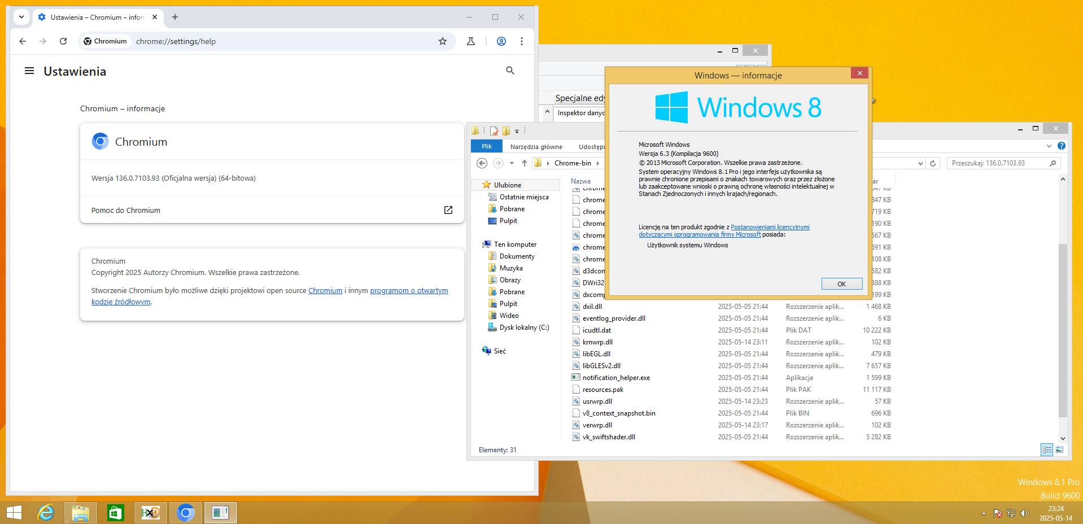Select Ten komputer in navigation pane
Image resolution: width=1083 pixels, height=524 pixels.
(515, 244)
